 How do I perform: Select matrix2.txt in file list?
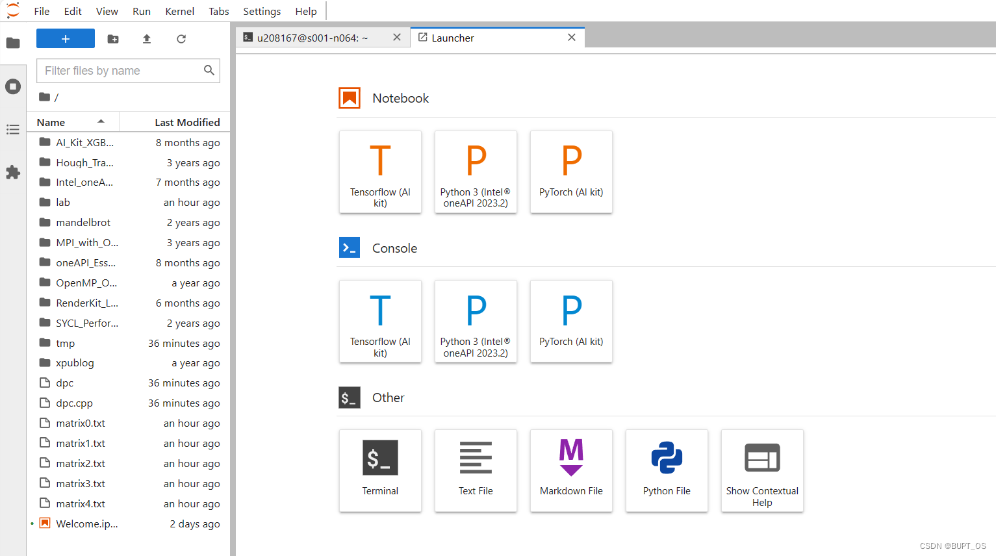[129, 464]
